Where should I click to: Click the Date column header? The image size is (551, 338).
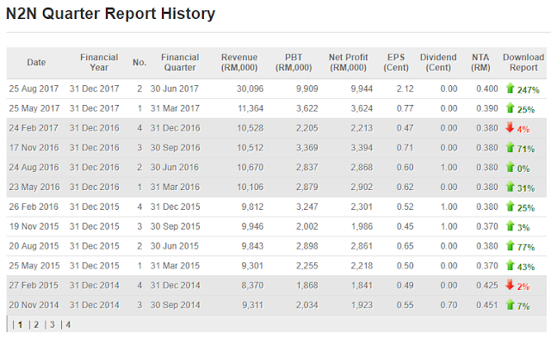point(36,63)
